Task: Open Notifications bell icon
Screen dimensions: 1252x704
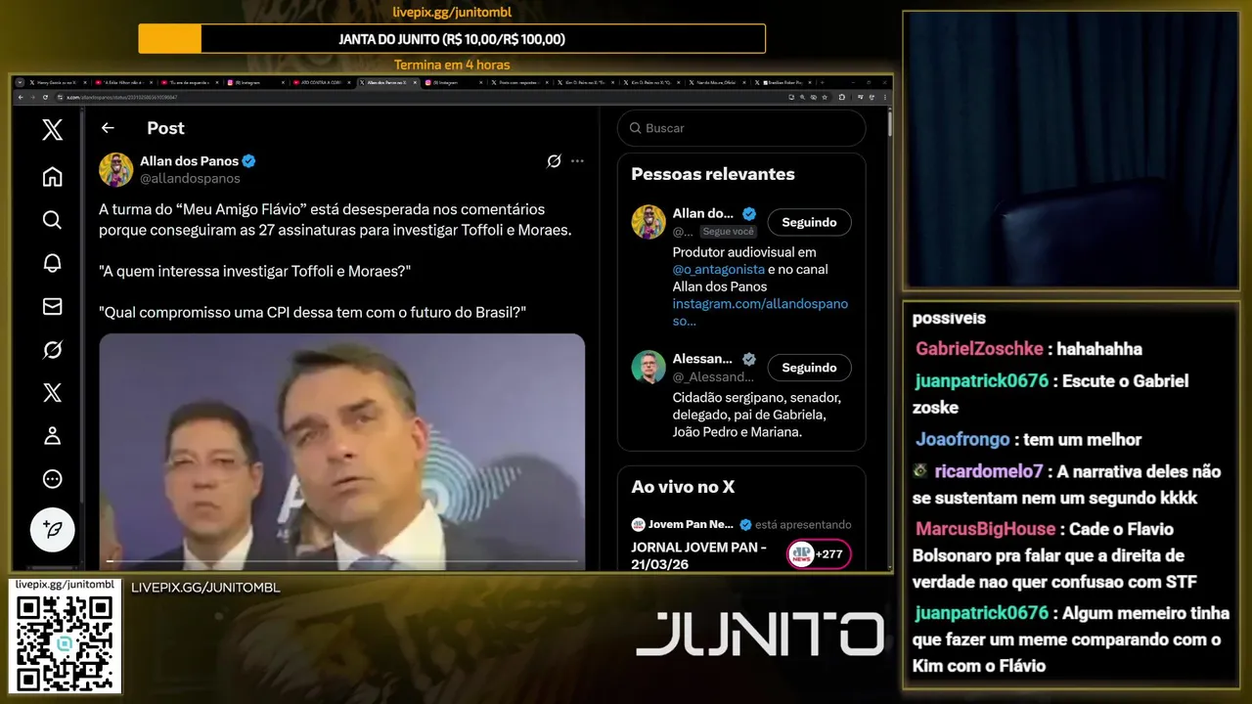Action: (x=53, y=263)
